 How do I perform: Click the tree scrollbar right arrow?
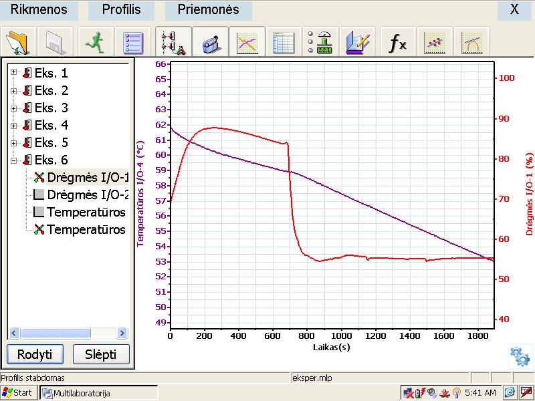pos(122,333)
